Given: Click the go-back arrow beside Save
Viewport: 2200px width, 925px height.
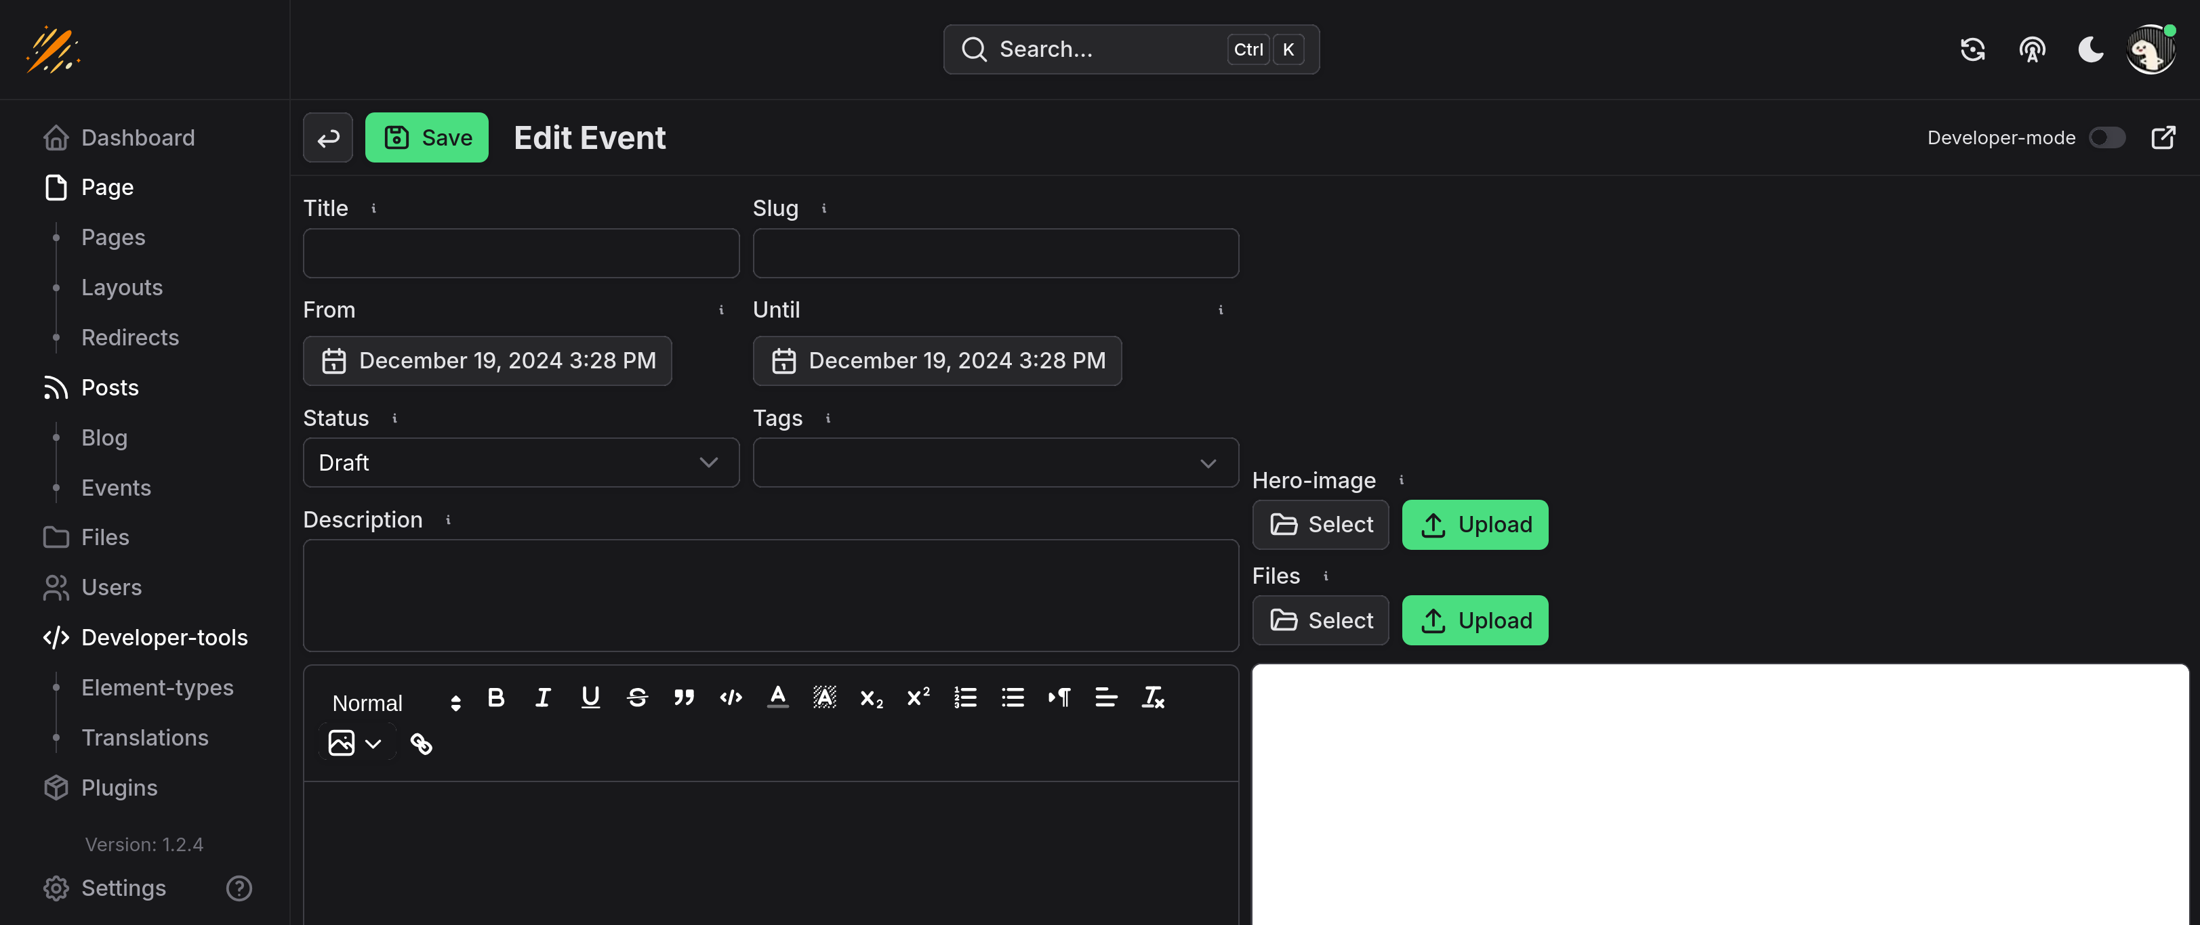Looking at the screenshot, I should (x=328, y=137).
